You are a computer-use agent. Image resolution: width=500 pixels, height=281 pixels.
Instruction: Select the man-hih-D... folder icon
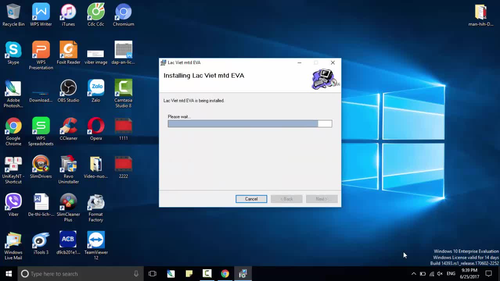coord(481,16)
